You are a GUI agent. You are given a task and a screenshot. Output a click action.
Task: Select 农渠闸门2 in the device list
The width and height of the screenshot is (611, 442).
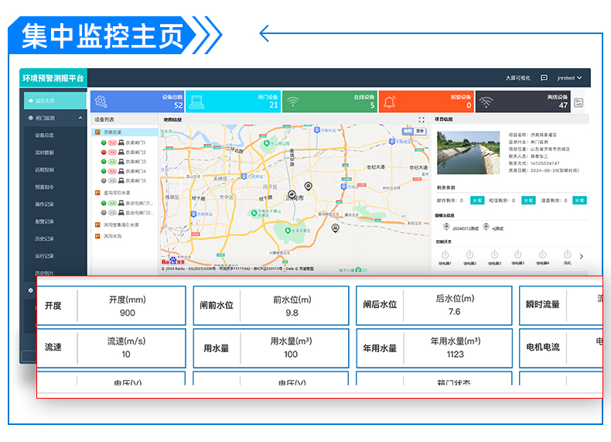pyautogui.click(x=135, y=152)
